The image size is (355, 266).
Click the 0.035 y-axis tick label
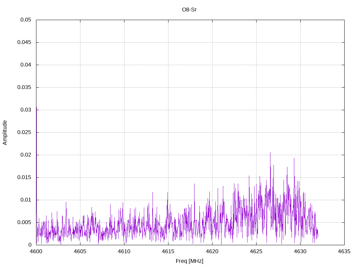24,87
